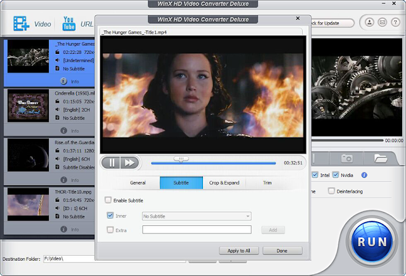Screen dimensions: 406x276
Task: Click the preview seek slider handle
Action: tap(181, 159)
